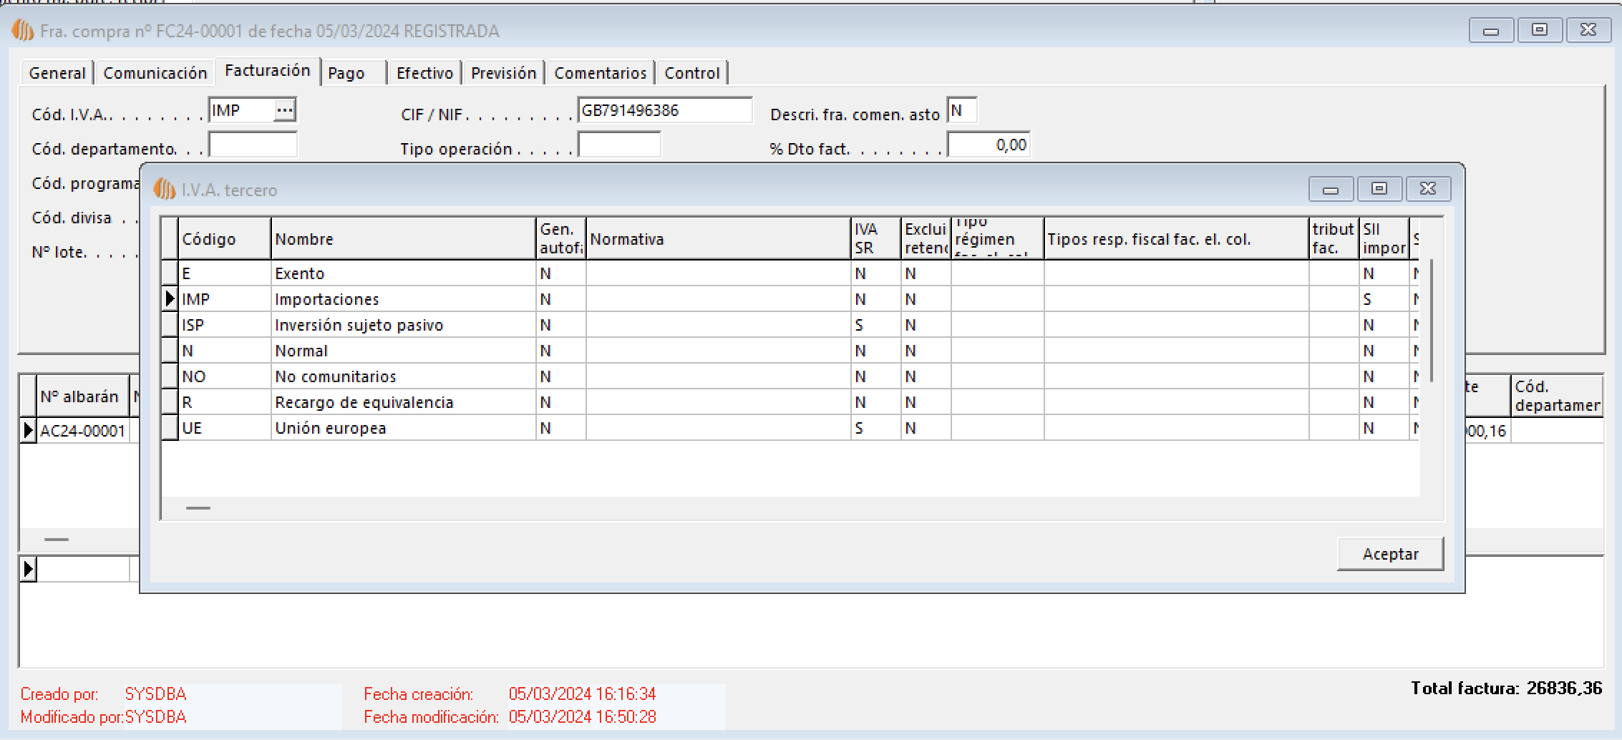Switch to the General tab
This screenshot has width=1622, height=740.
point(57,73)
